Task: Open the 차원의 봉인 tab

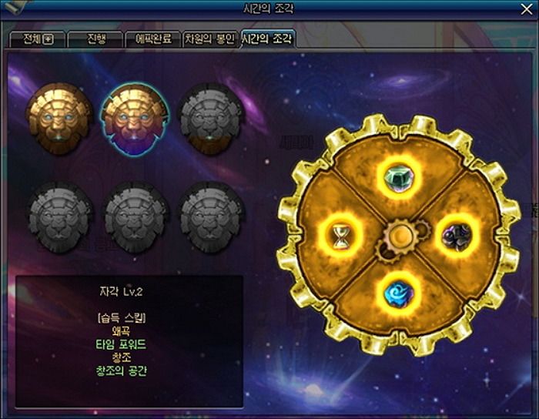Action: (210, 39)
